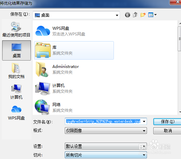Open My Documents (我的文档) in sidebar
The height and width of the screenshot is (159, 181).
coord(16,71)
